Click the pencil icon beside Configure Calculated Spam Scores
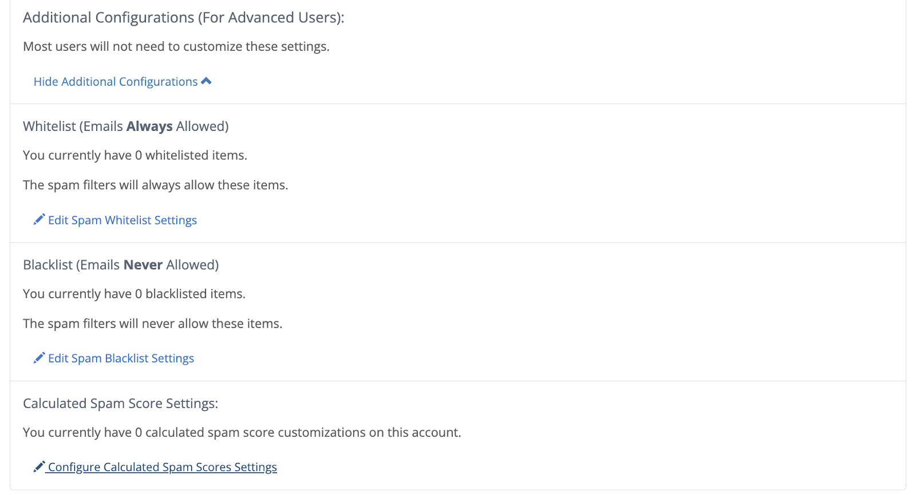916x503 pixels. click(39, 467)
